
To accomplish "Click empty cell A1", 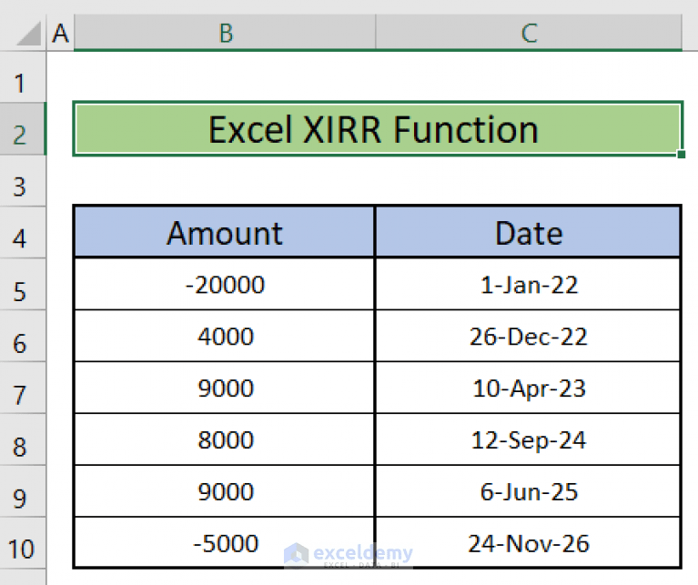I will pos(61,77).
